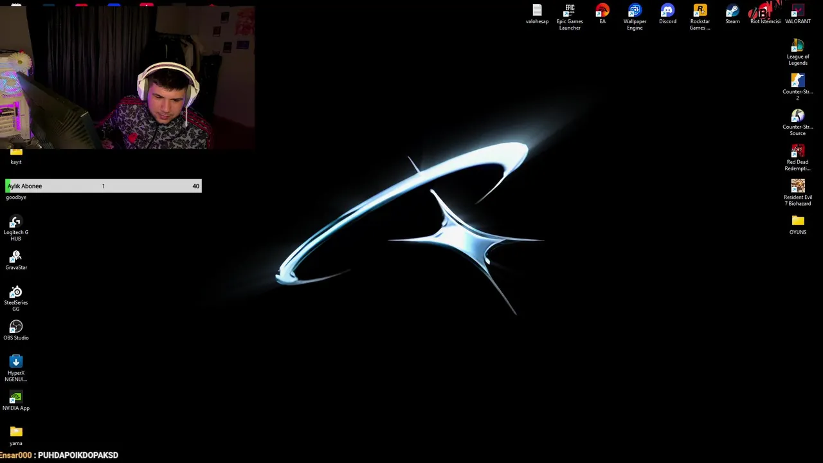Open Counter-Strike 2 icon
Image resolution: width=823 pixels, height=463 pixels.
[798, 87]
